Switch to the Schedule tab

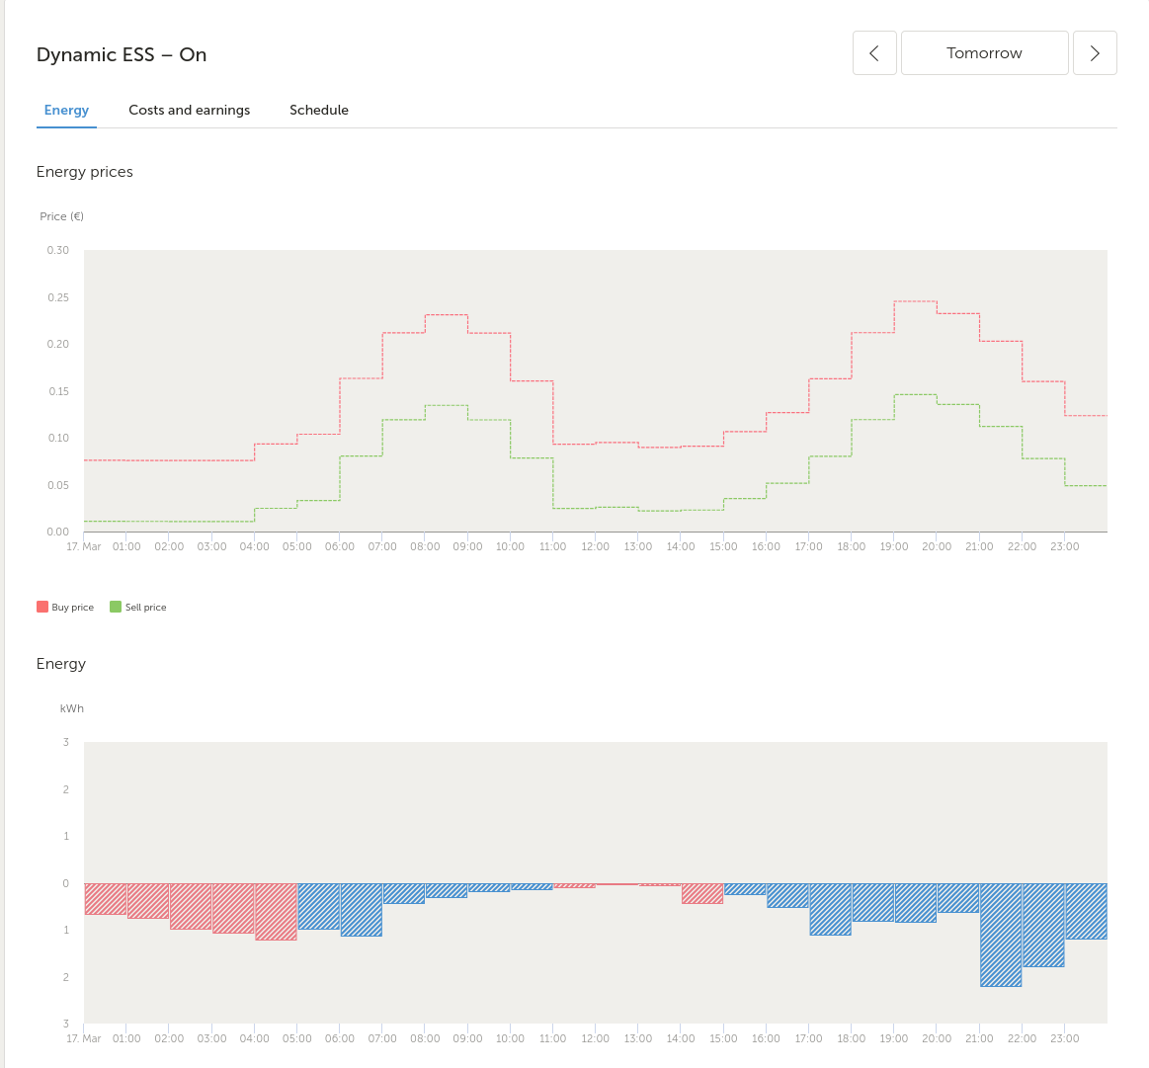tap(319, 110)
